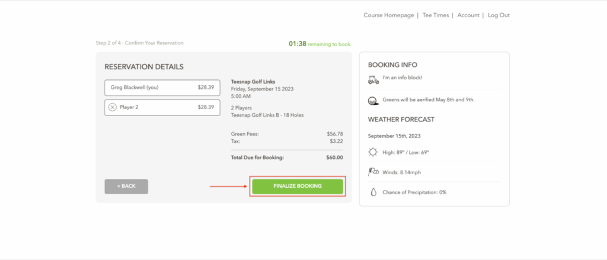Click the precipitation raindrop icon
This screenshot has width=607, height=260.
coord(373,192)
